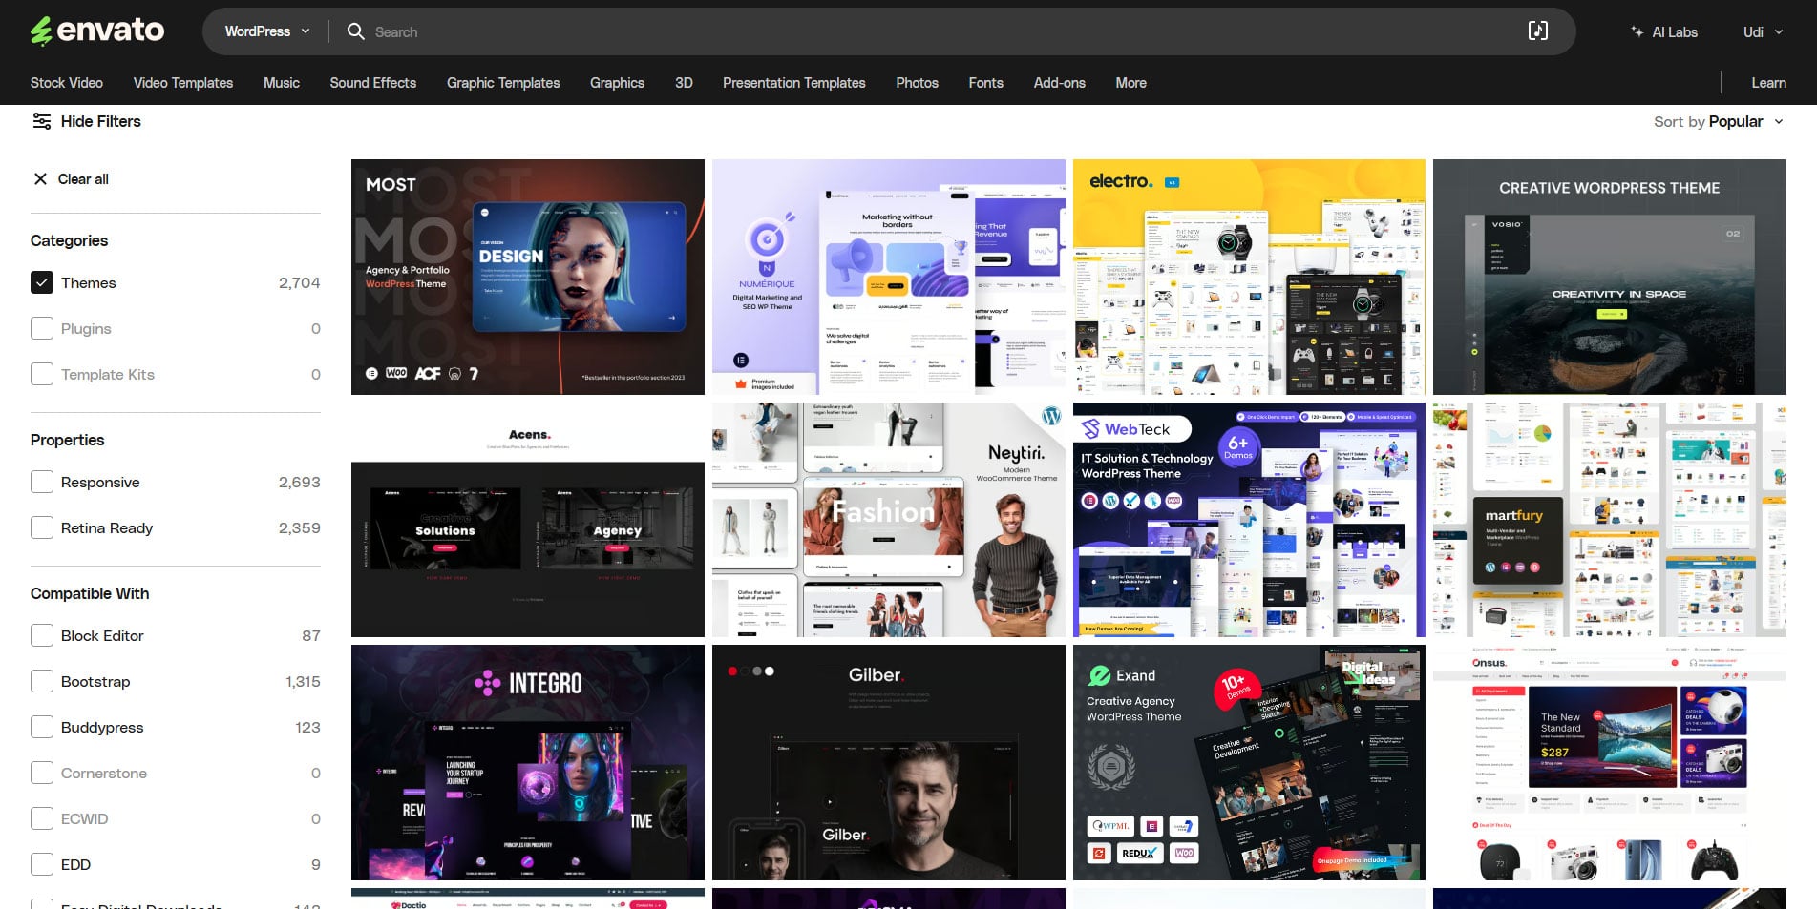Viewport: 1817px width, 909px height.
Task: Go to the Music section
Action: pyautogui.click(x=282, y=83)
